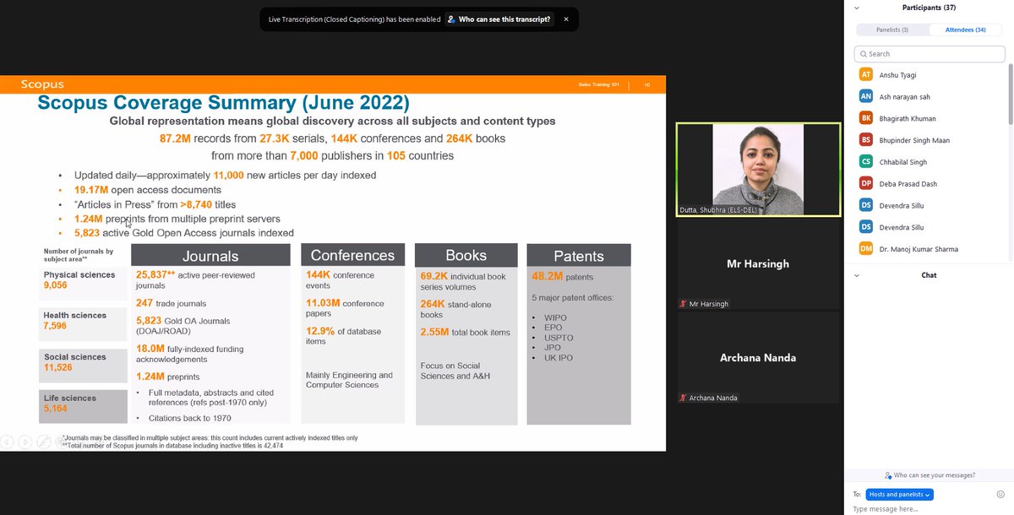Switch to the Panelists (3) tab

(892, 30)
